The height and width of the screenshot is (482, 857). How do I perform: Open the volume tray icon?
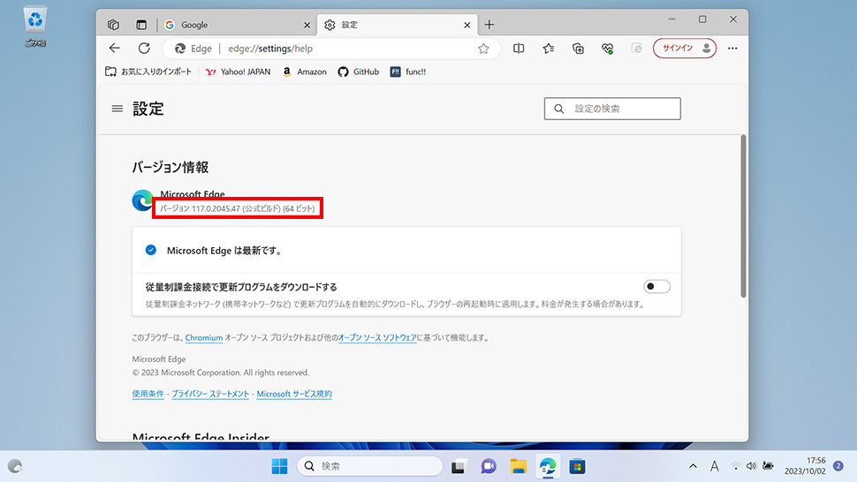tap(752, 466)
